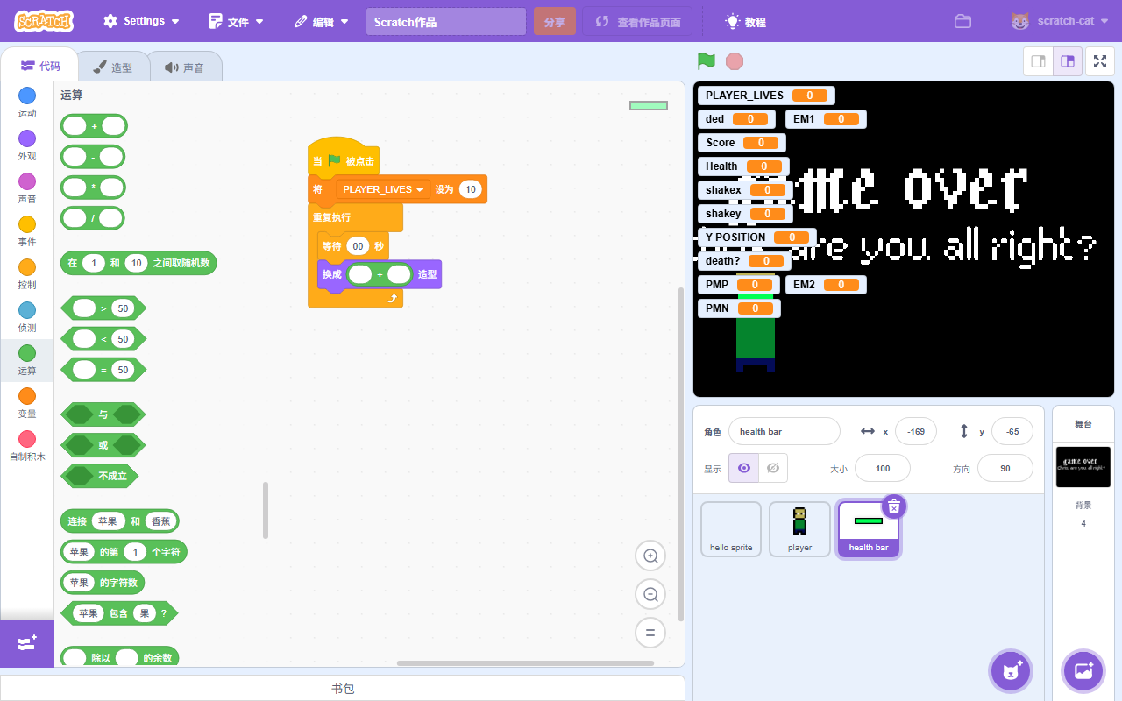The width and height of the screenshot is (1122, 701).
Task: Reset workspace zoom with equals icon
Action: coord(650,633)
